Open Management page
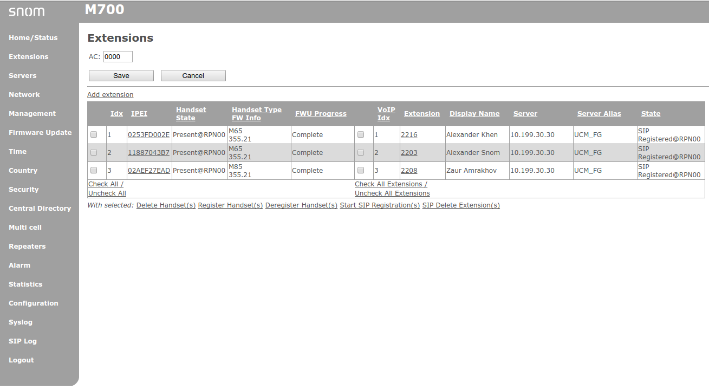Screen dimensions: 709x389 pos(32,114)
